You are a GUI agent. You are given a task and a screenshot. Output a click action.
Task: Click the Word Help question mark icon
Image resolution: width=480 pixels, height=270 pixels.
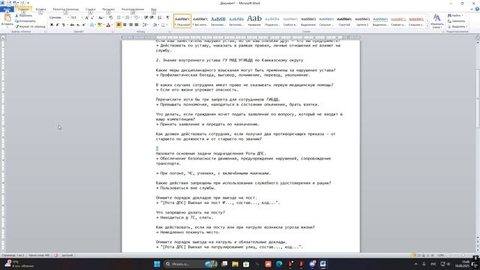(x=477, y=9)
